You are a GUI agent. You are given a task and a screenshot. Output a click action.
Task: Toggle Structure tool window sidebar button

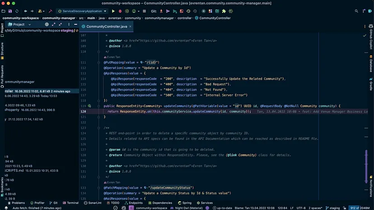pos(2,51)
